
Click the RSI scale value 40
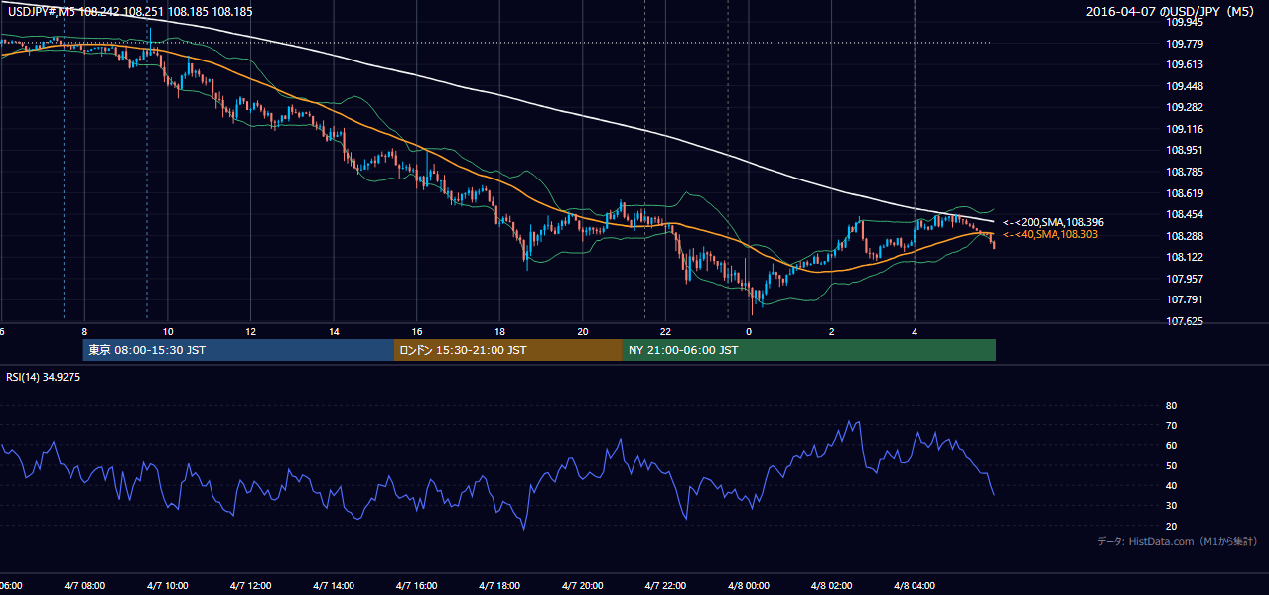pyautogui.click(x=1171, y=485)
